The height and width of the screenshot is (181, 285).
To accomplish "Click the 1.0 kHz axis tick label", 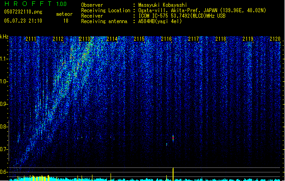I will coord(4,82).
